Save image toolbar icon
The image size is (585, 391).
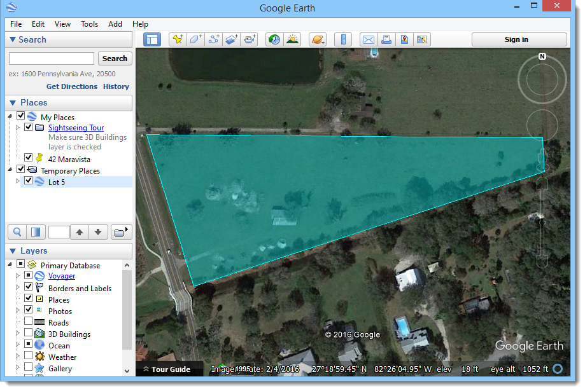click(422, 39)
